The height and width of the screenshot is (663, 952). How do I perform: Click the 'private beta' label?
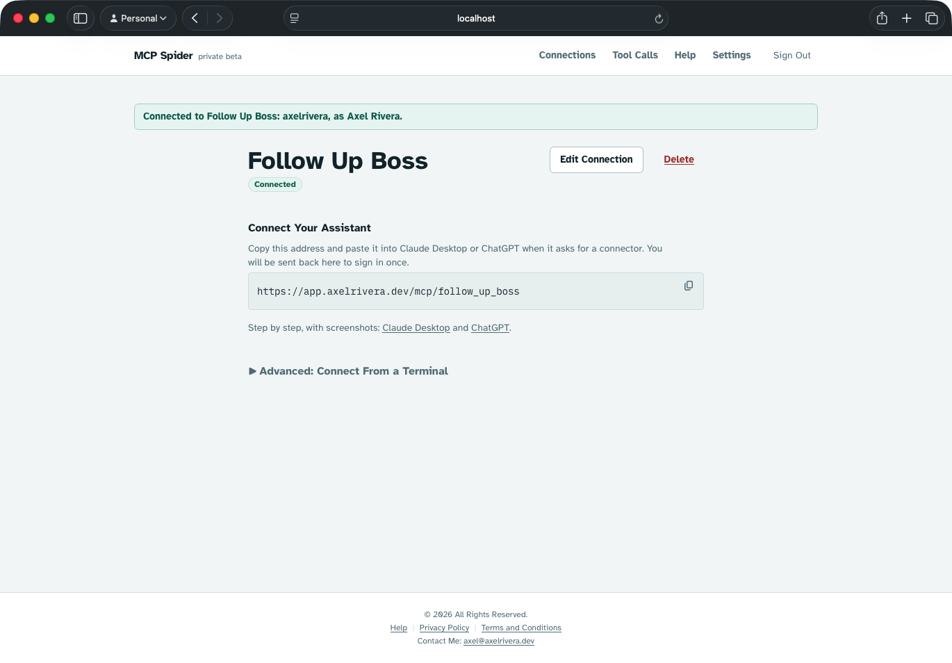pos(220,56)
